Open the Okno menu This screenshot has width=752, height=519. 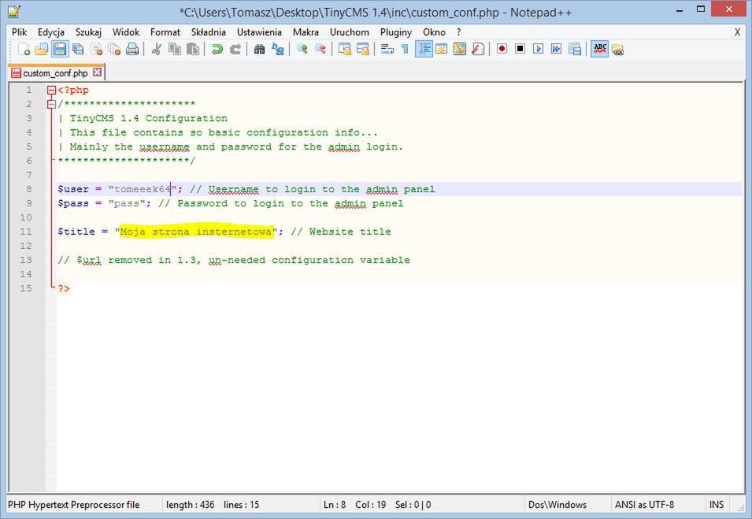tap(435, 32)
